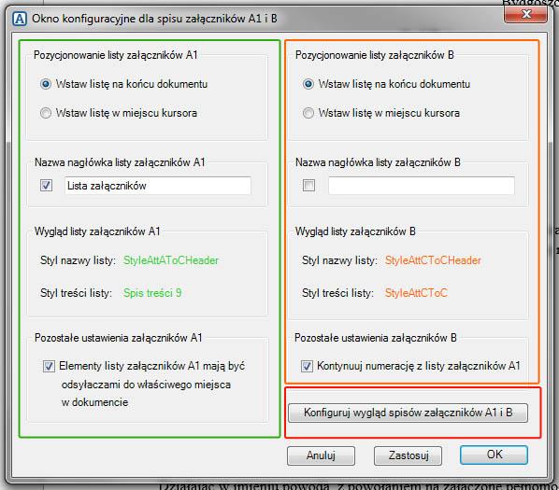Click the orange 'StyleAttCToC' style name

pos(416,293)
